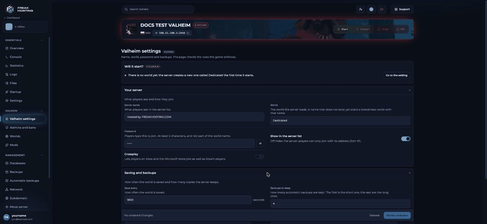Click Review and save
This screenshot has height=224, width=487.
point(397,215)
